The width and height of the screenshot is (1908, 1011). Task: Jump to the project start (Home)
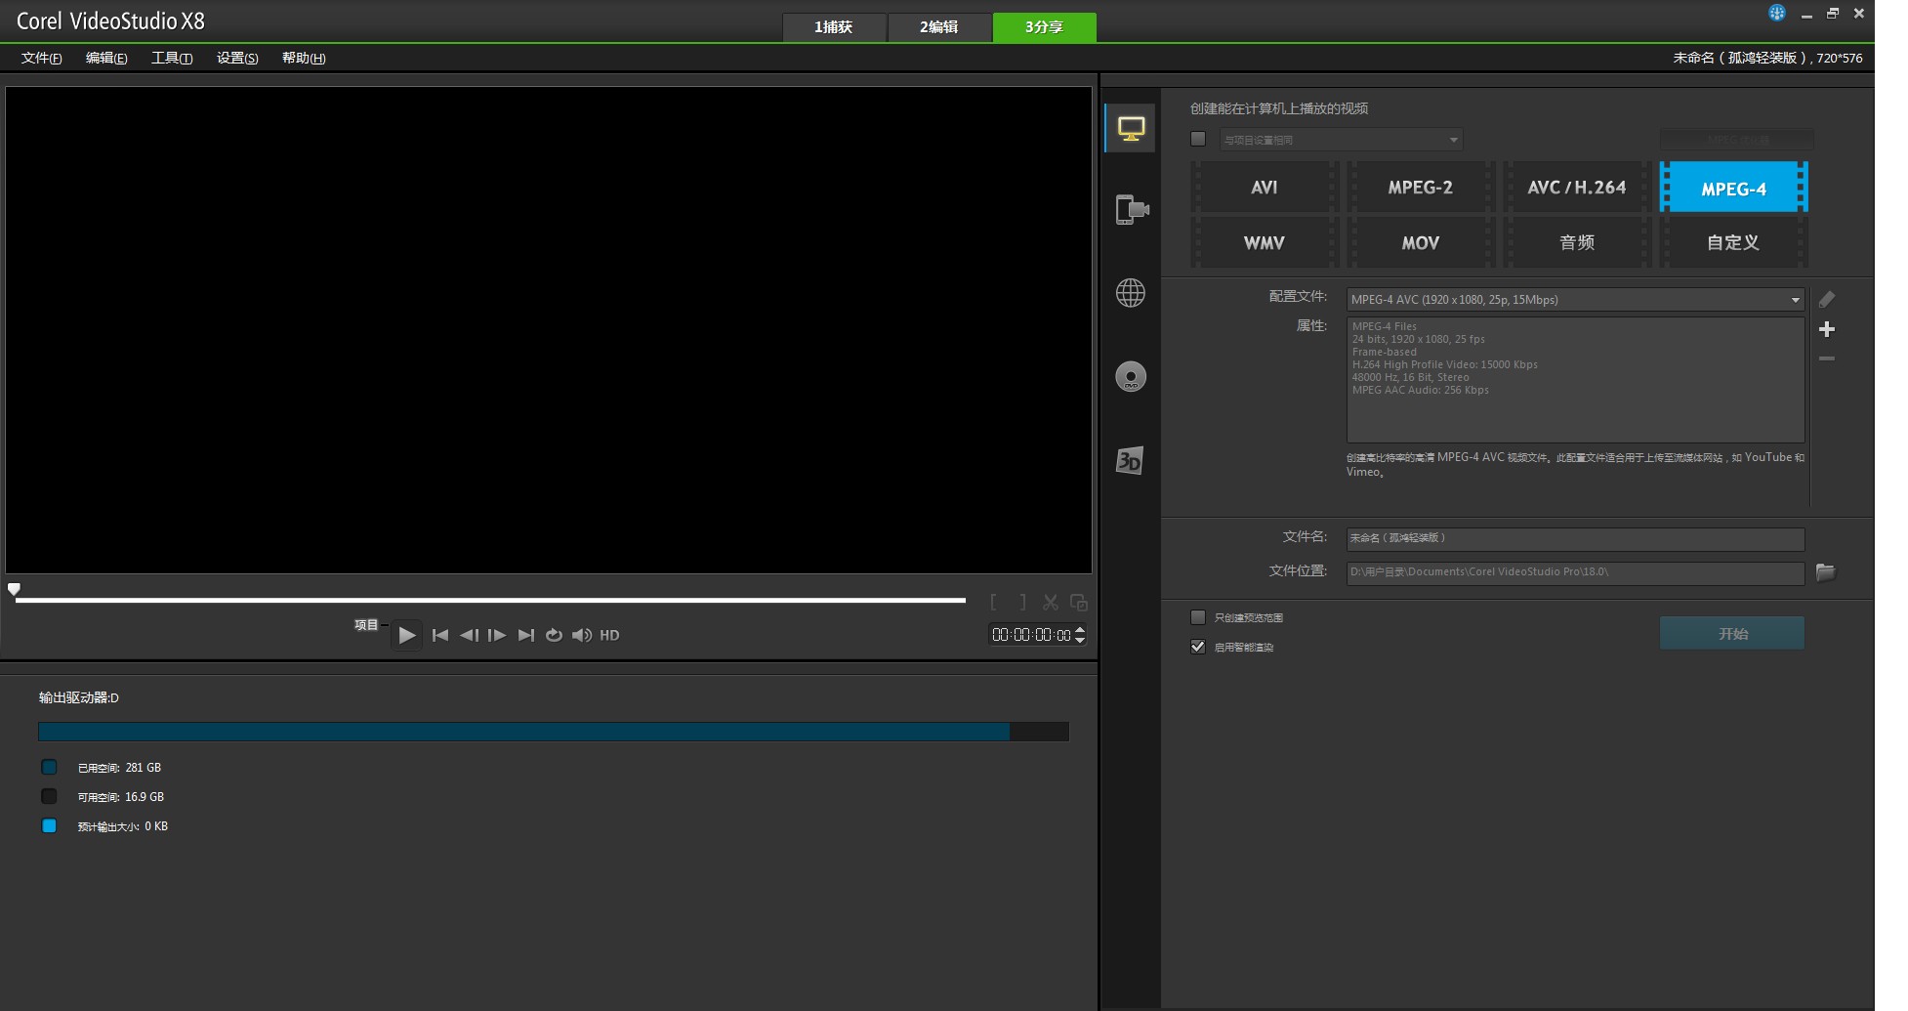pos(440,635)
